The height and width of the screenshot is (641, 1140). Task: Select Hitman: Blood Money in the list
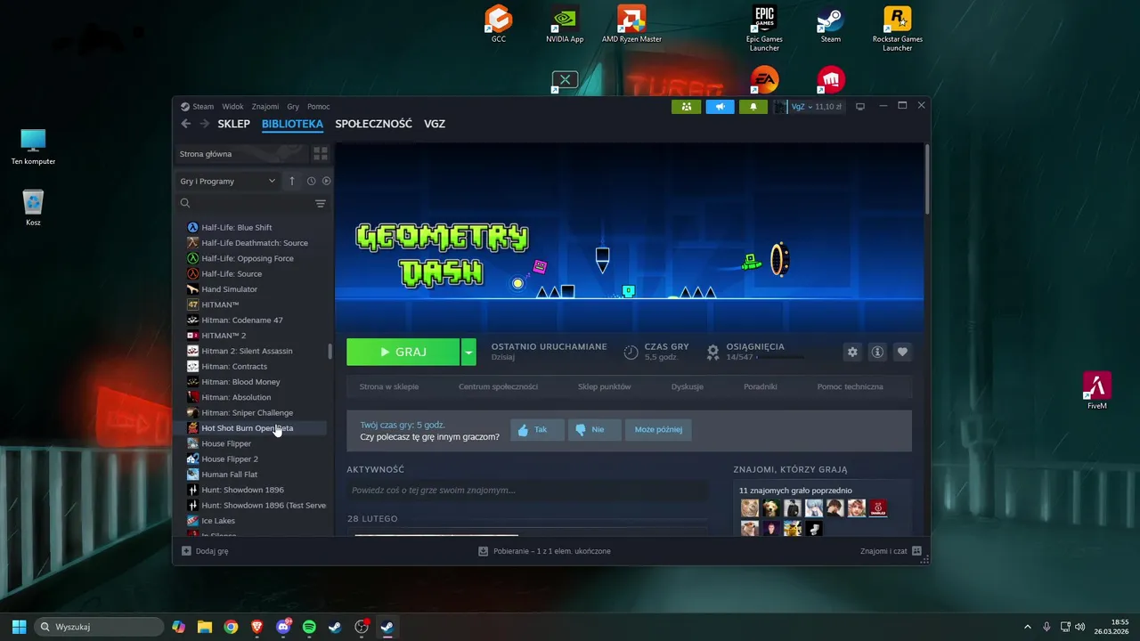pos(256,382)
